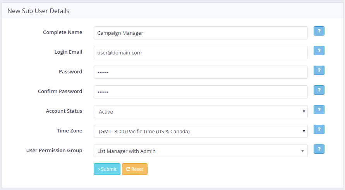This screenshot has height=190, width=345.
Task: Focus the Complete Name text field
Action: tap(201, 33)
